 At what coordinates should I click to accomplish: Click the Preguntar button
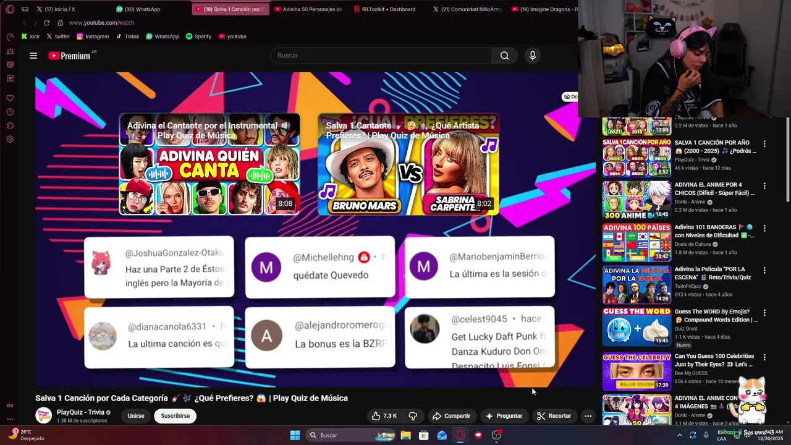[x=504, y=416]
